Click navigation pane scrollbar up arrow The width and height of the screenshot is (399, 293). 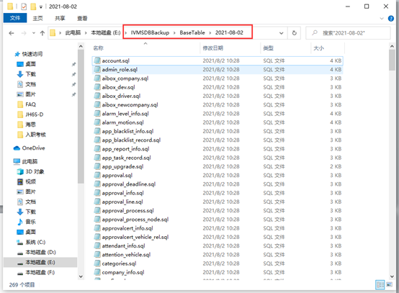pyautogui.click(x=81, y=46)
